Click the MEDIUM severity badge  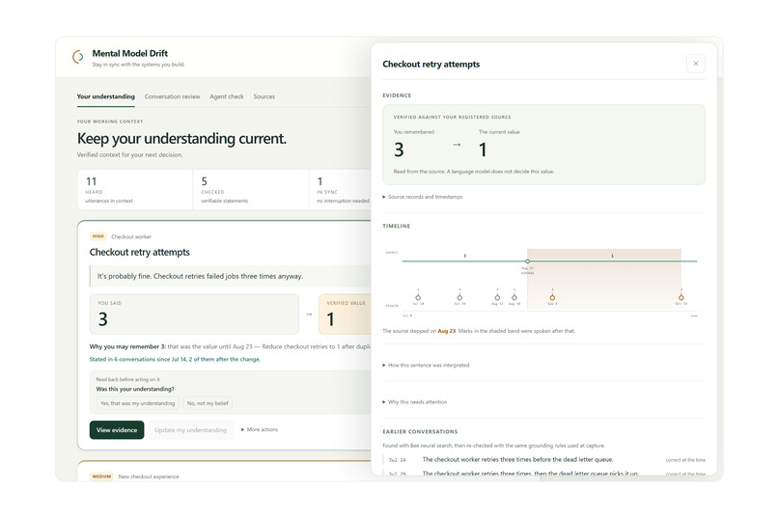coord(101,477)
